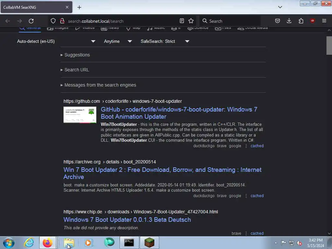Click Show desktop button at taskbar end
Screen dimensions: 332x249
coord(330,243)
